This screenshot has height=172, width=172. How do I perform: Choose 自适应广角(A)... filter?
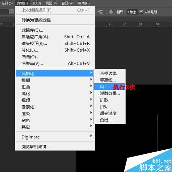point(55,37)
